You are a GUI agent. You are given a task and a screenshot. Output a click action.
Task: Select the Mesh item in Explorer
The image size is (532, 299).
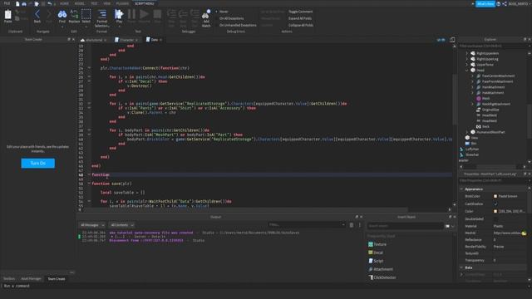485,98
